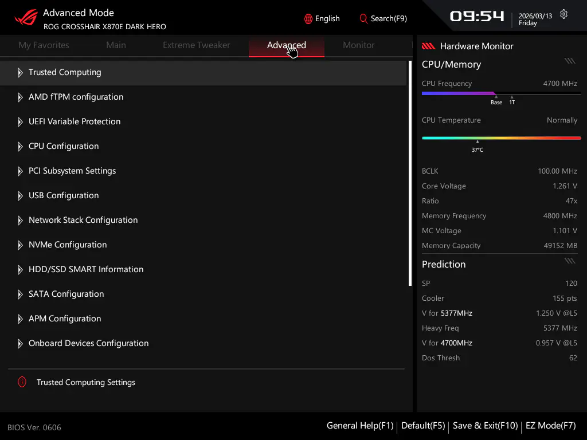Click the Core Voltage 1.261 V value
This screenshot has width=587, height=440.
point(565,186)
